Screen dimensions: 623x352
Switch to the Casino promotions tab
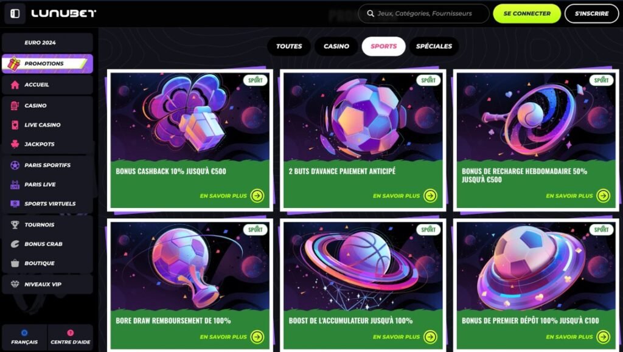[336, 46]
